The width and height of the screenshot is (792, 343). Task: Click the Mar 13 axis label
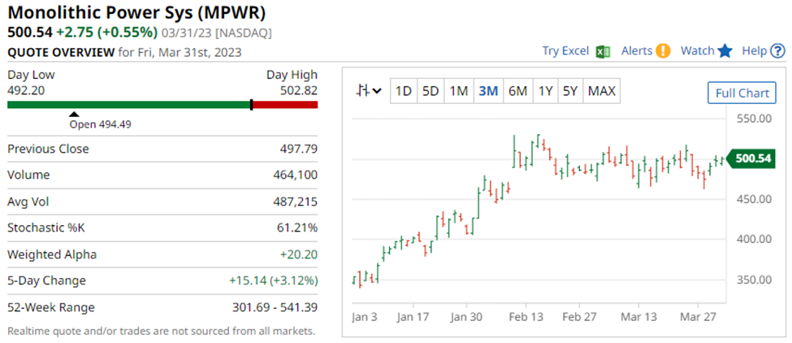pyautogui.click(x=638, y=318)
